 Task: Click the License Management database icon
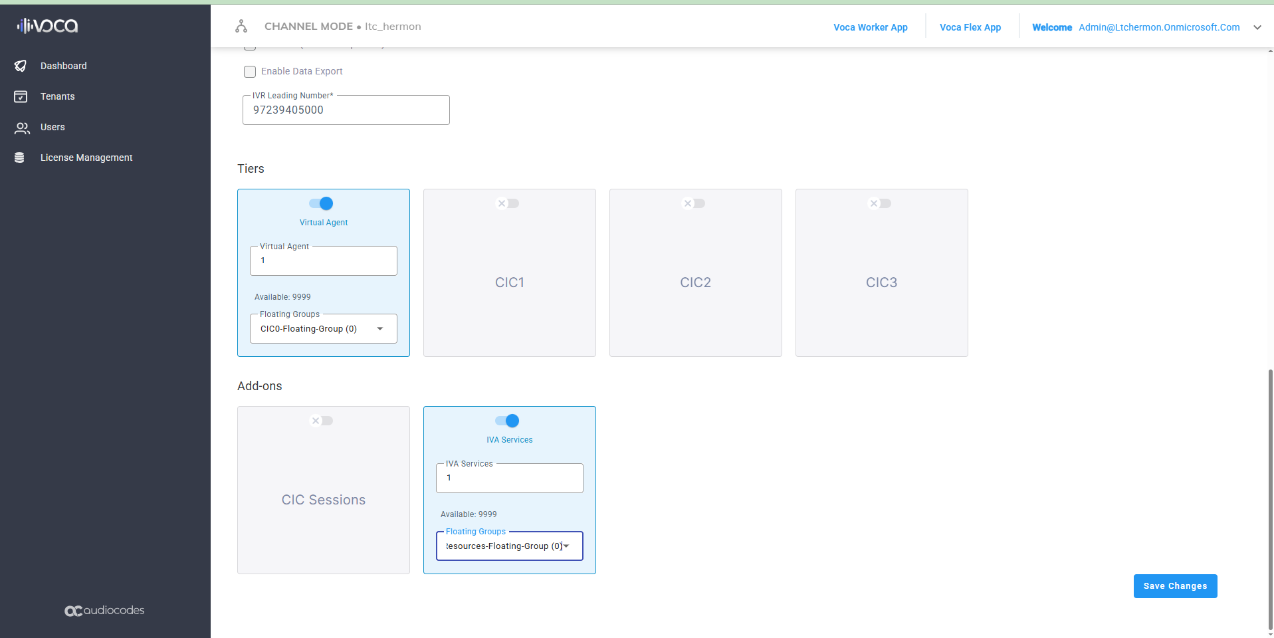point(19,158)
